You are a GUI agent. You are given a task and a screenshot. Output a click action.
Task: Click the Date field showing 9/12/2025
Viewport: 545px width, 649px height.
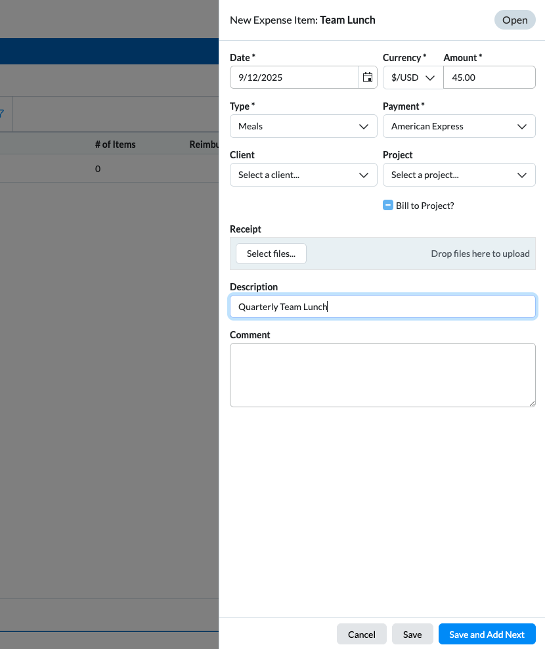click(294, 78)
